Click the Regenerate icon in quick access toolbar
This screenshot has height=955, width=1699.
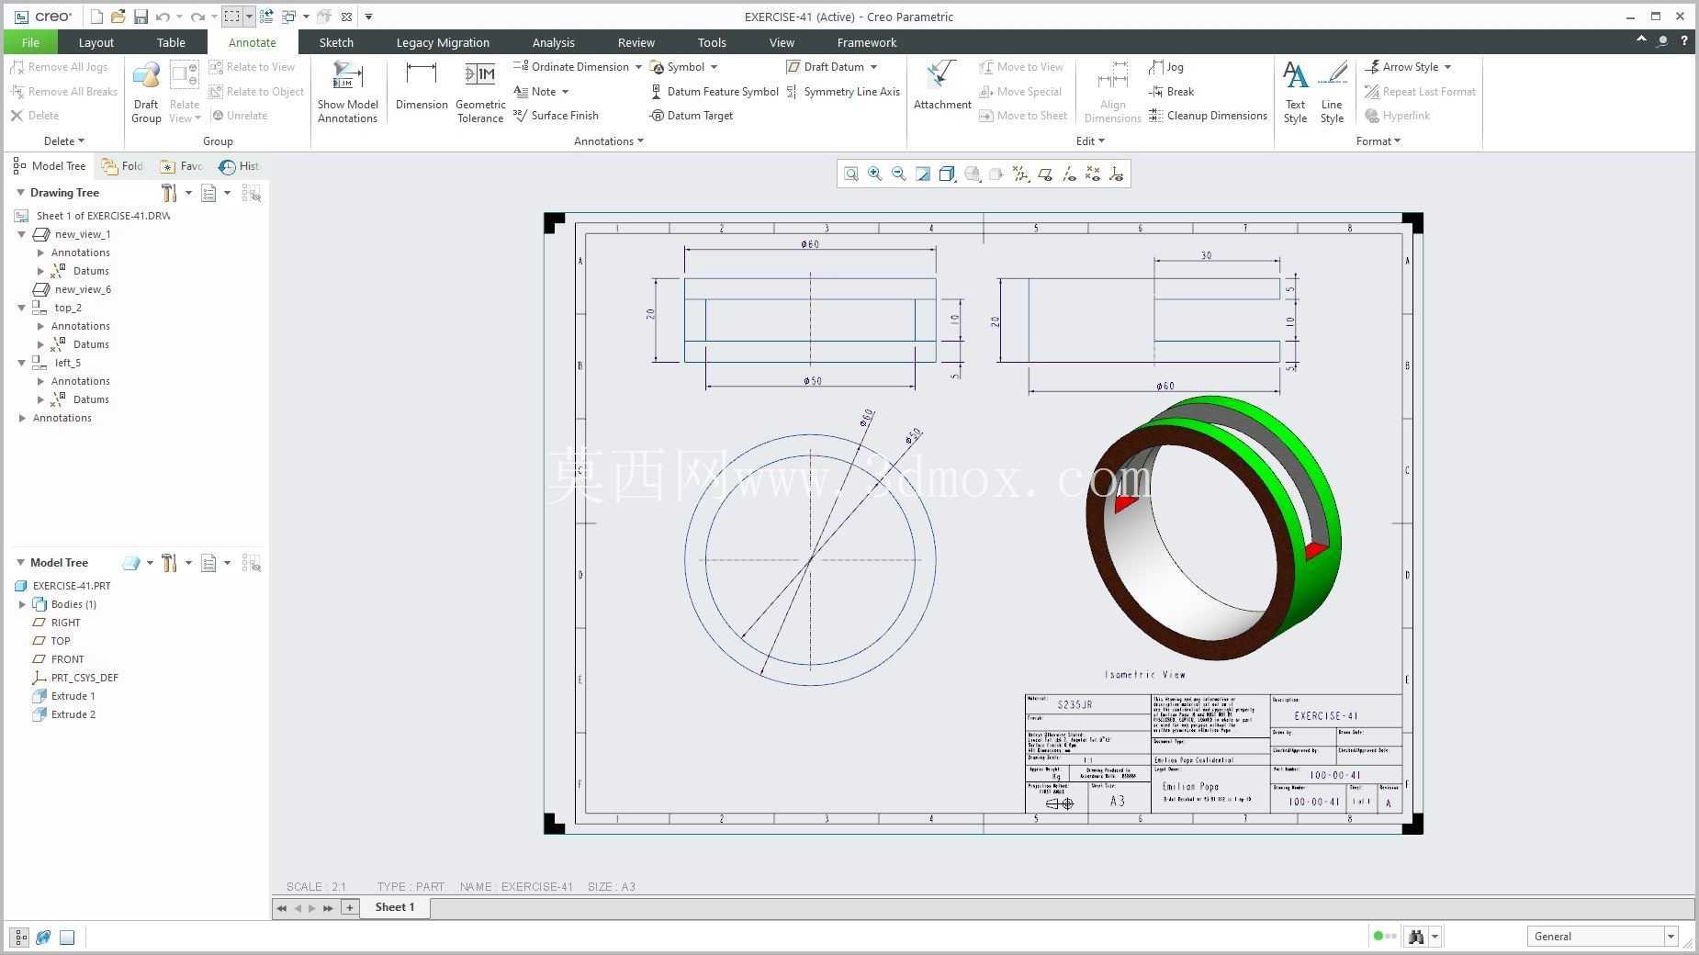pos(266,17)
